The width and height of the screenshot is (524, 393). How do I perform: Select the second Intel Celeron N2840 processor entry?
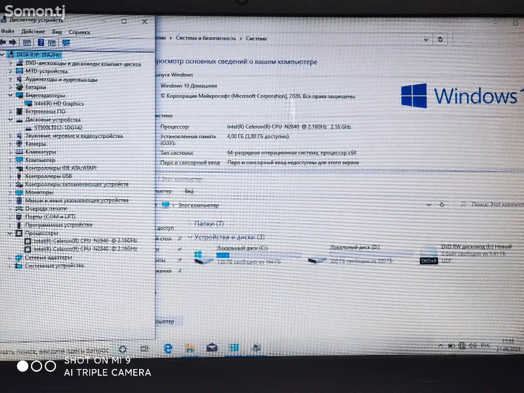85,249
